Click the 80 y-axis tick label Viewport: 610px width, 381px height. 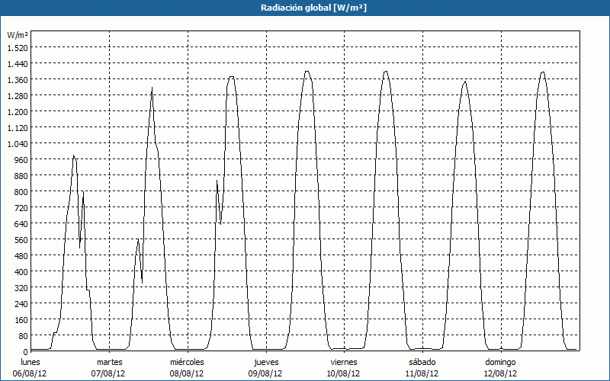point(21,335)
